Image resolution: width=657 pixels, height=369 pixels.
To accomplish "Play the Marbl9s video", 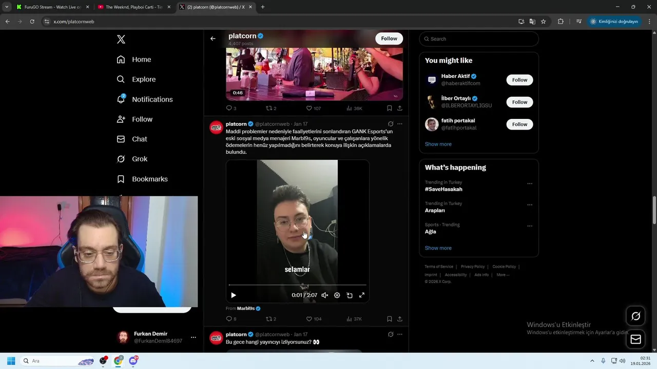I will [x=234, y=295].
